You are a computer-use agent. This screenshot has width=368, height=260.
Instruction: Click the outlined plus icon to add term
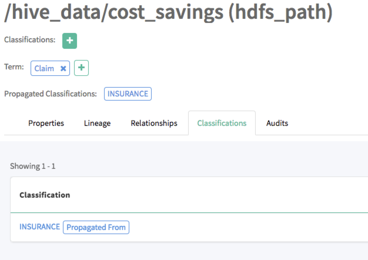tap(81, 68)
